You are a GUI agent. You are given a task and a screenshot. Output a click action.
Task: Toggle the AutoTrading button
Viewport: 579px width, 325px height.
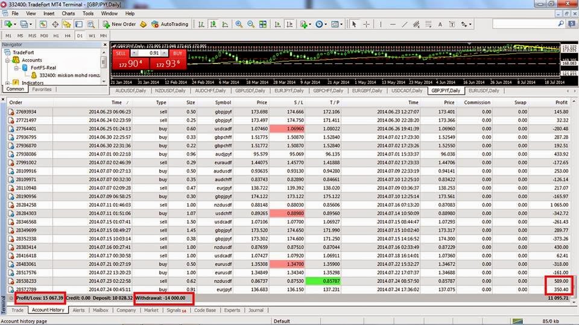pyautogui.click(x=170, y=24)
